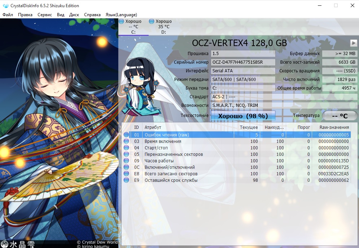Open the Правка menu
Screen dimensions: 359x248
[25, 15]
